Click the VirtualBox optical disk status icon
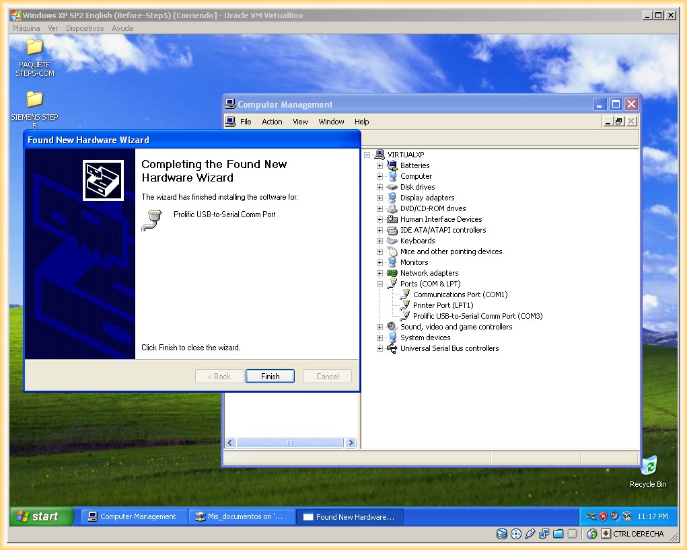Image resolution: width=687 pixels, height=550 pixels. coord(516,534)
